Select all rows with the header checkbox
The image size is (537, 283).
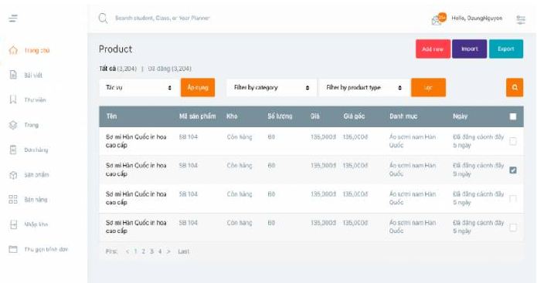(513, 116)
